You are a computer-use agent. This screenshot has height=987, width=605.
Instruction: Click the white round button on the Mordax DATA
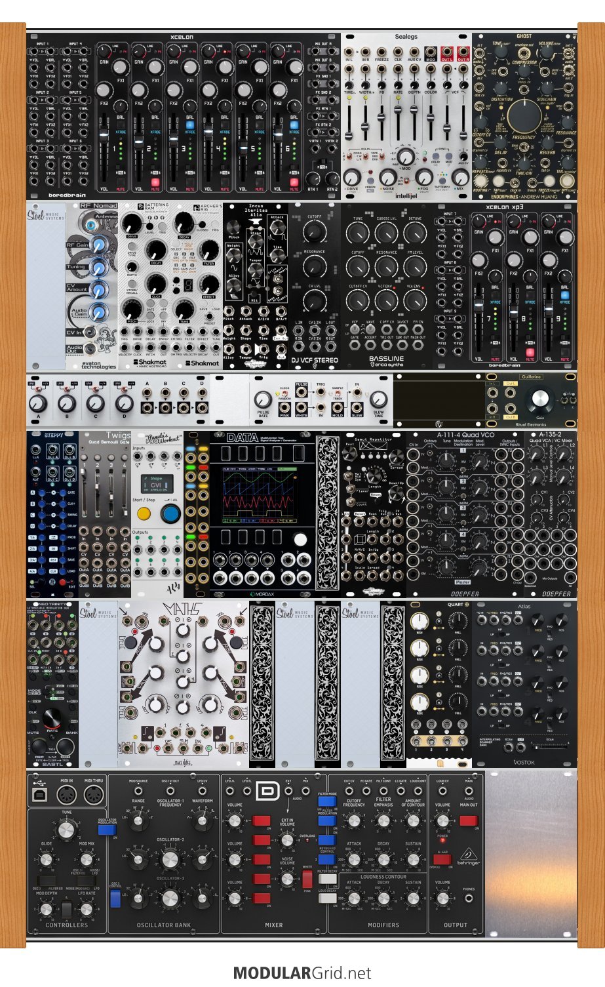(300, 540)
